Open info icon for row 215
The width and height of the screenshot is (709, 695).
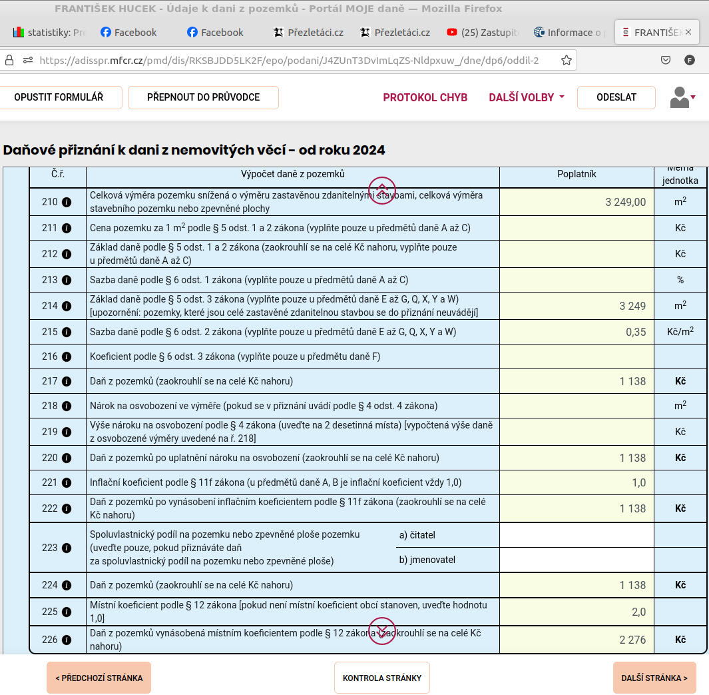point(67,332)
